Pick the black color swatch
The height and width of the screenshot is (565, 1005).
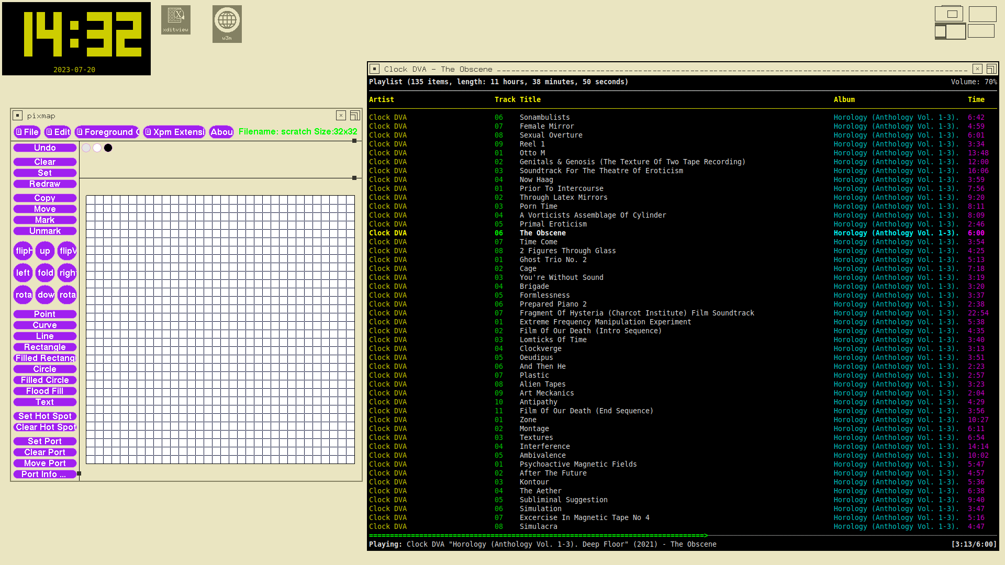(108, 148)
